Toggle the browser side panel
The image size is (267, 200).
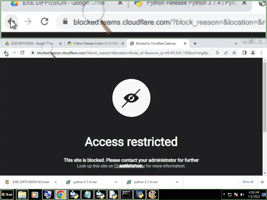(x=245, y=53)
